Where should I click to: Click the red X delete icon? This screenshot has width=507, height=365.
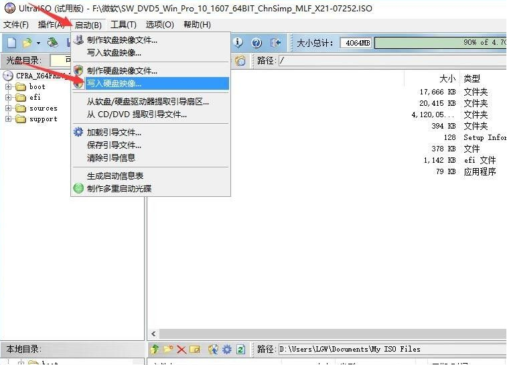[181, 349]
